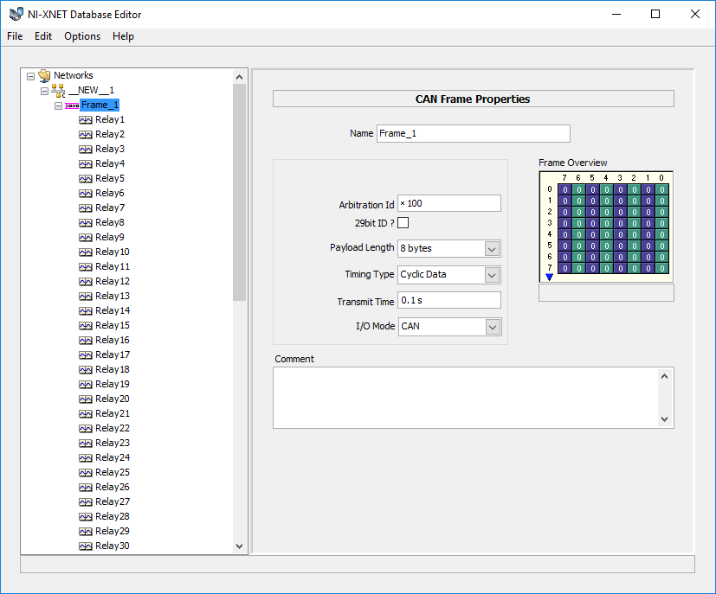Click the Relay14 signal icon
Image resolution: width=716 pixels, height=594 pixels.
coord(86,311)
